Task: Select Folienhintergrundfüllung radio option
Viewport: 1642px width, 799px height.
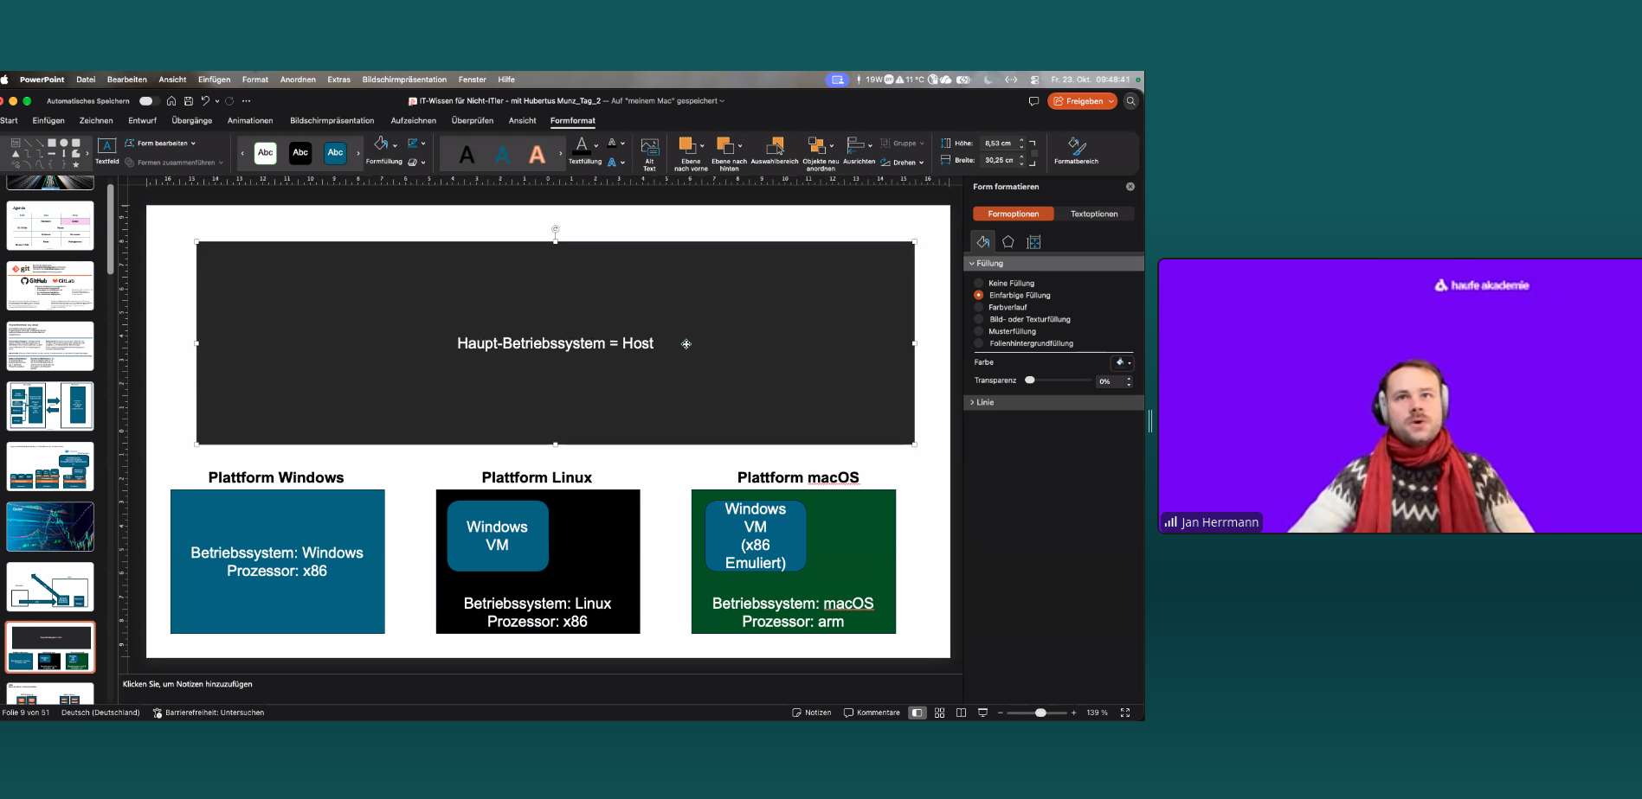Action: 979,343
